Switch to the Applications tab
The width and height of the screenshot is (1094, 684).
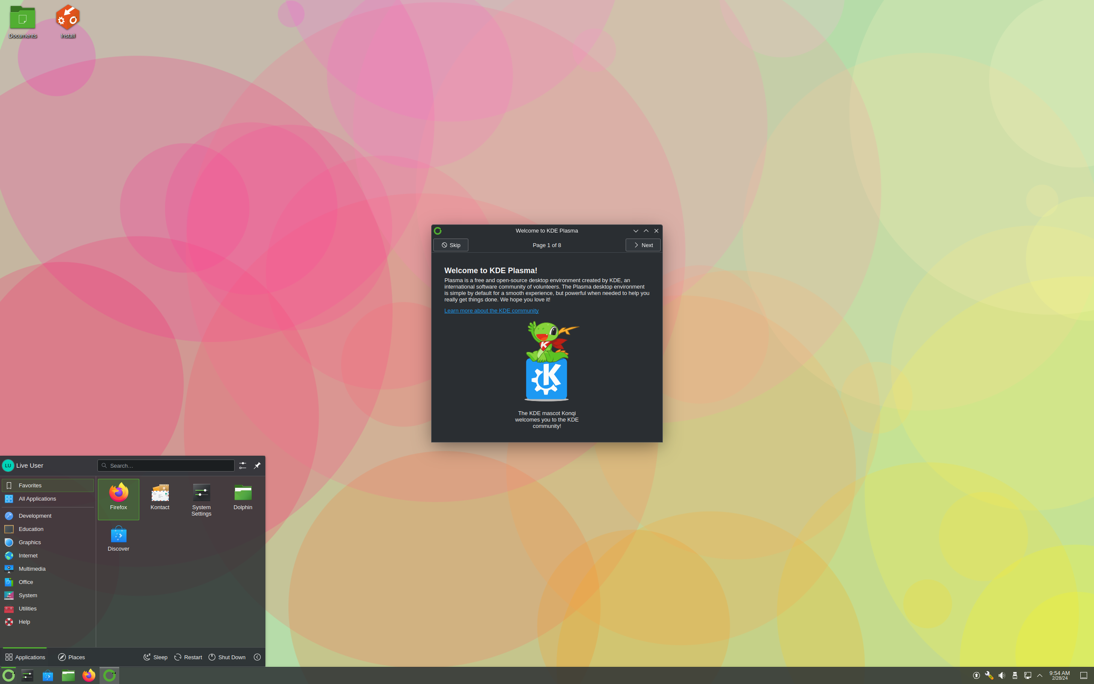(x=25, y=657)
